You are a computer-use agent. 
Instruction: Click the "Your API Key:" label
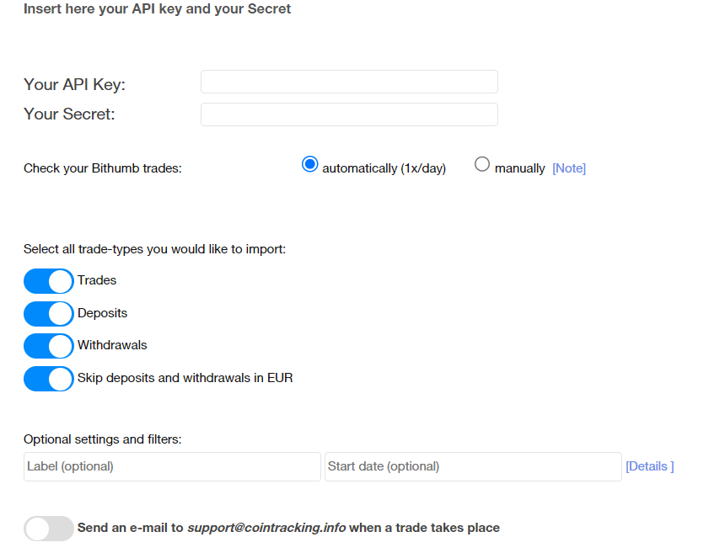coord(74,84)
